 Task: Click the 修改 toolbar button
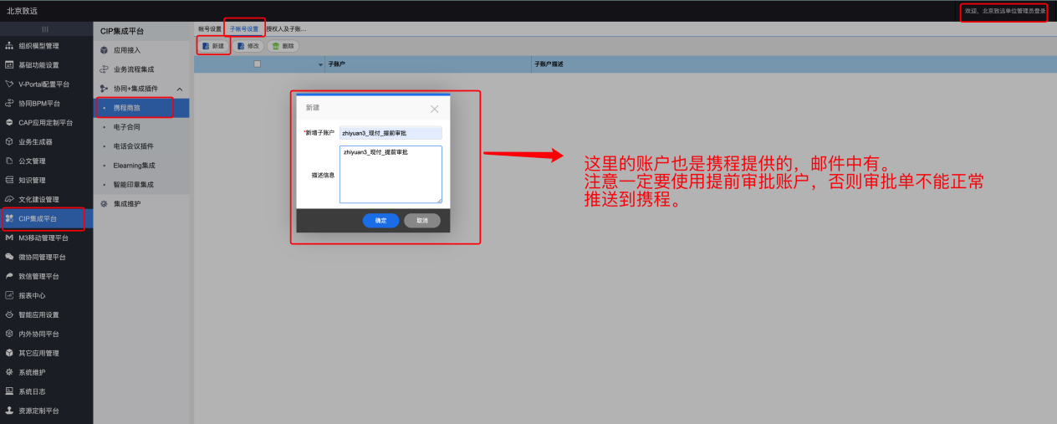click(x=248, y=46)
